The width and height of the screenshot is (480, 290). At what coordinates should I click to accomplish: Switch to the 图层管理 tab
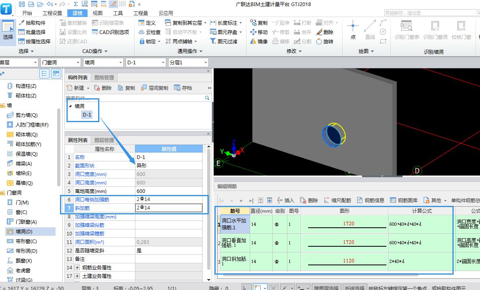coord(104,140)
